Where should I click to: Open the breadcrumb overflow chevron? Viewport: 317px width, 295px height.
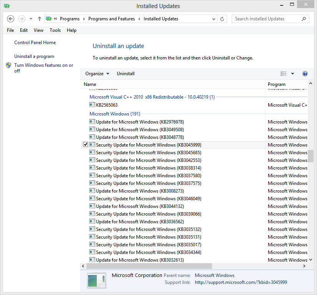55,19
